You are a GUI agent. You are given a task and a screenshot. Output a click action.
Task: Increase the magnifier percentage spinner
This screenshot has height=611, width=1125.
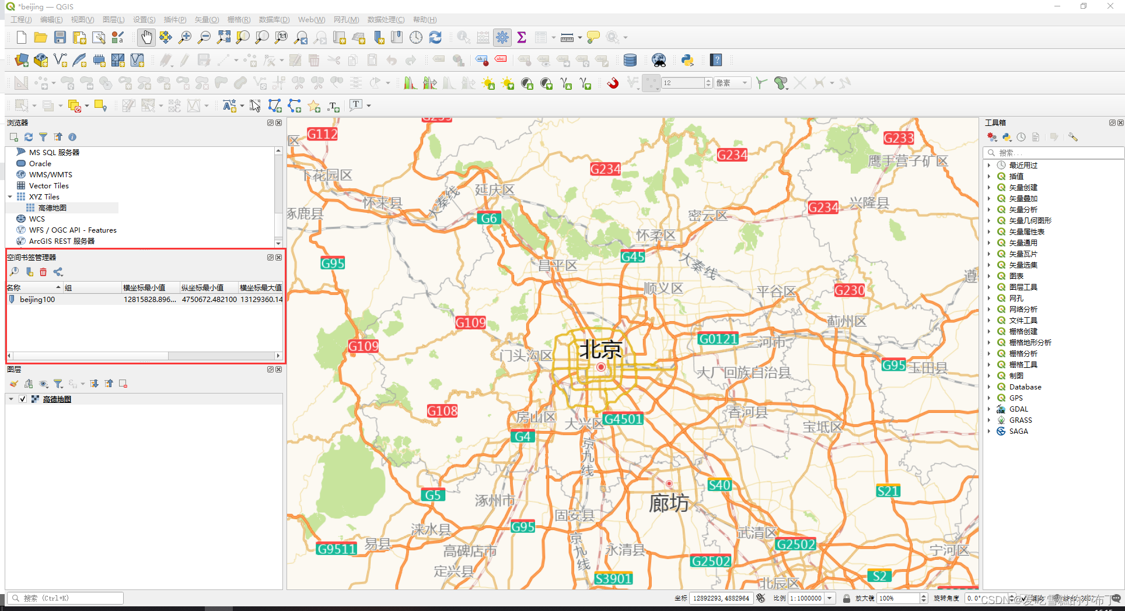pos(924,596)
